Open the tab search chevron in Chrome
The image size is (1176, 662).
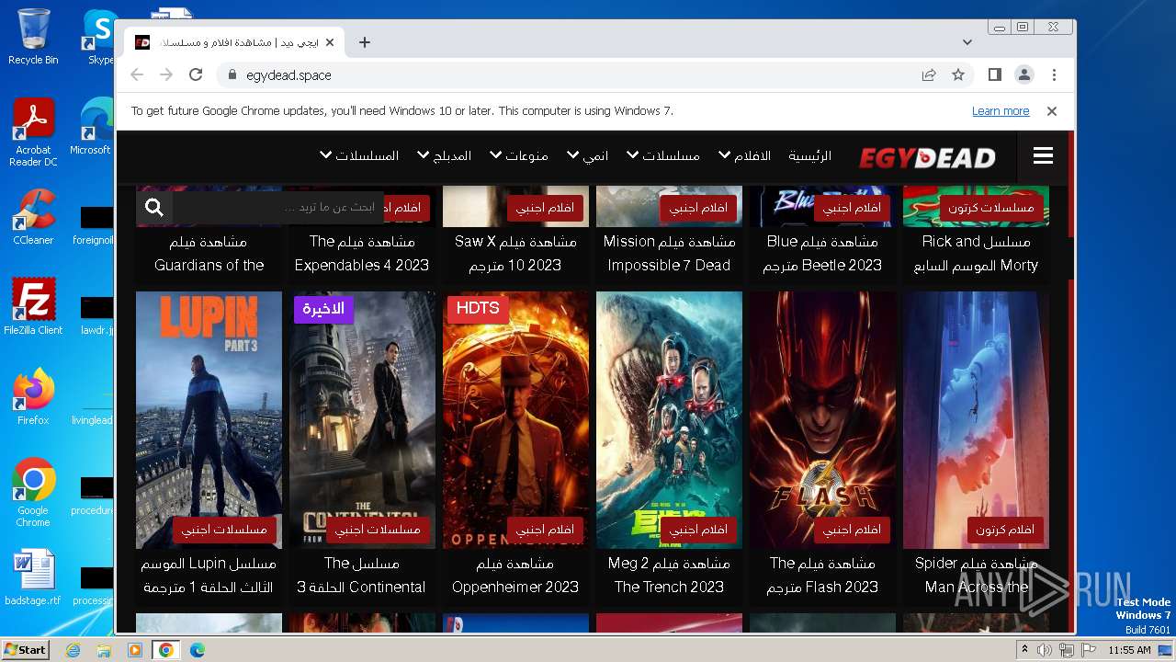967,42
